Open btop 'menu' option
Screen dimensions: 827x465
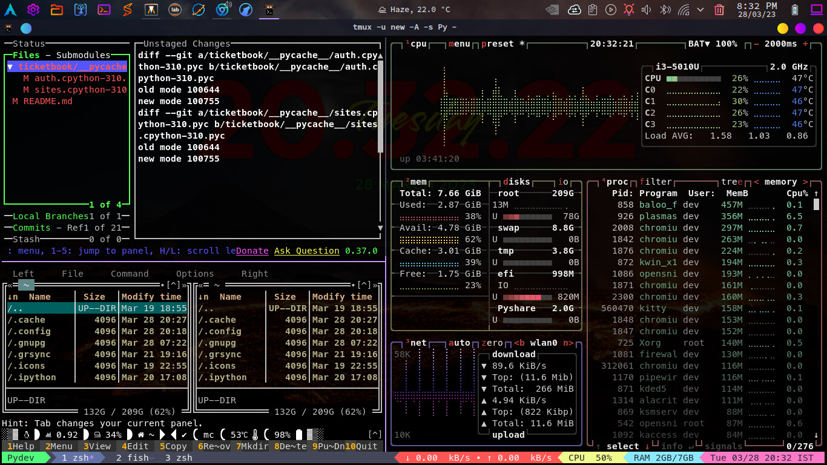coord(459,44)
